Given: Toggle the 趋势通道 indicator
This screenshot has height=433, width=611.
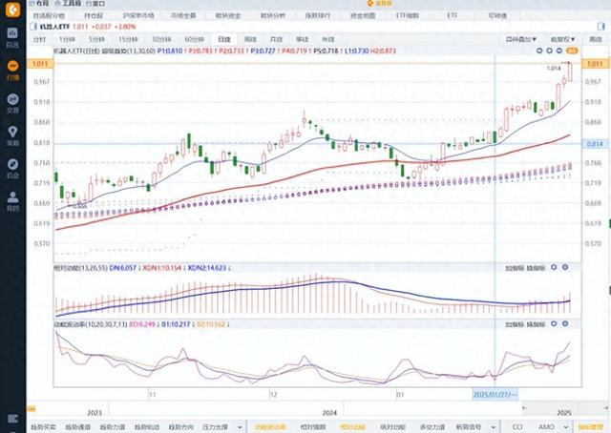Looking at the screenshot, I should pyautogui.click(x=77, y=427).
